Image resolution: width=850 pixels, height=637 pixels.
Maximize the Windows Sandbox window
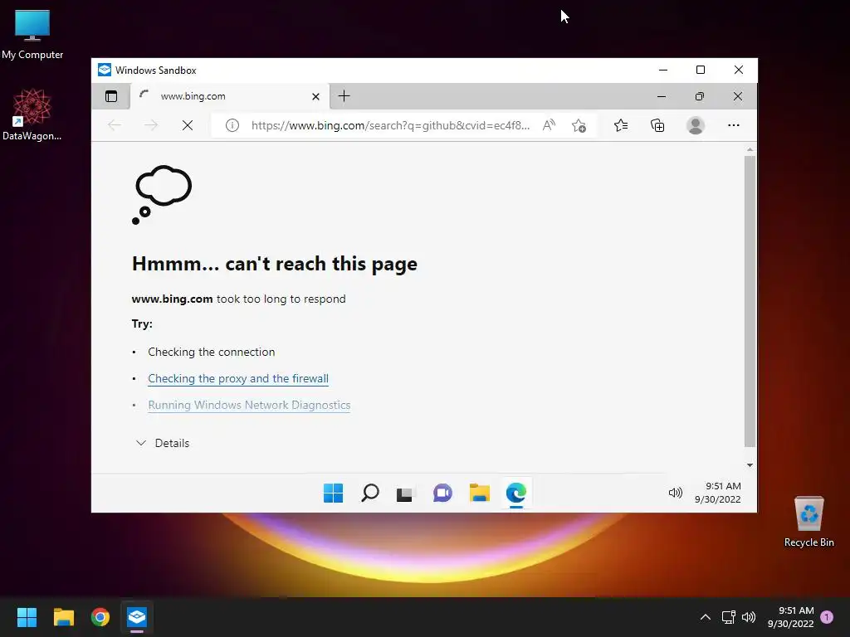point(701,70)
